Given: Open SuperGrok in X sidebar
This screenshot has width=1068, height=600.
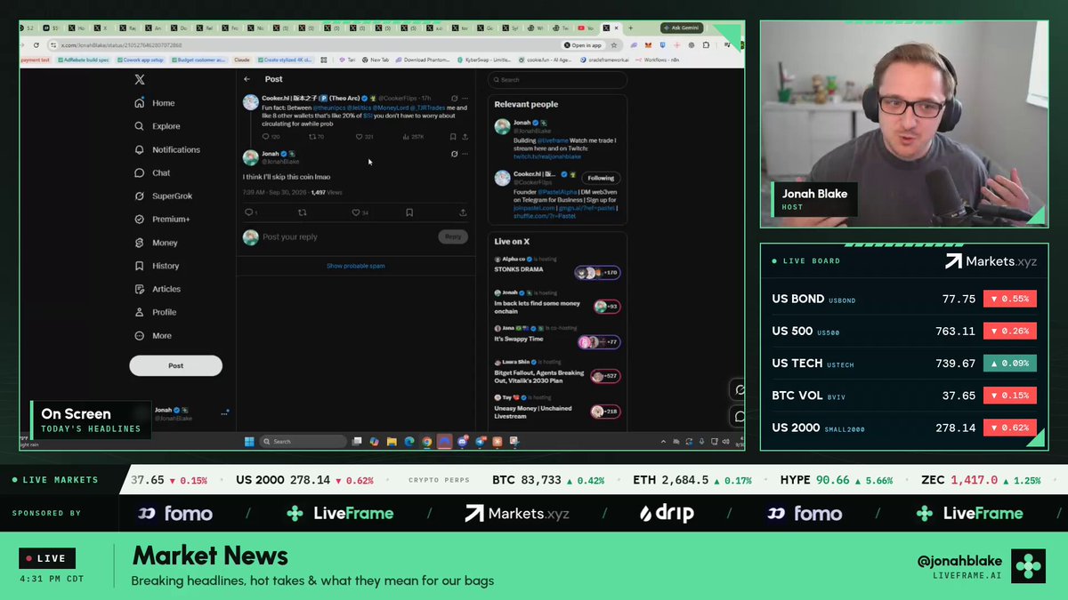Looking at the screenshot, I should tap(163, 196).
